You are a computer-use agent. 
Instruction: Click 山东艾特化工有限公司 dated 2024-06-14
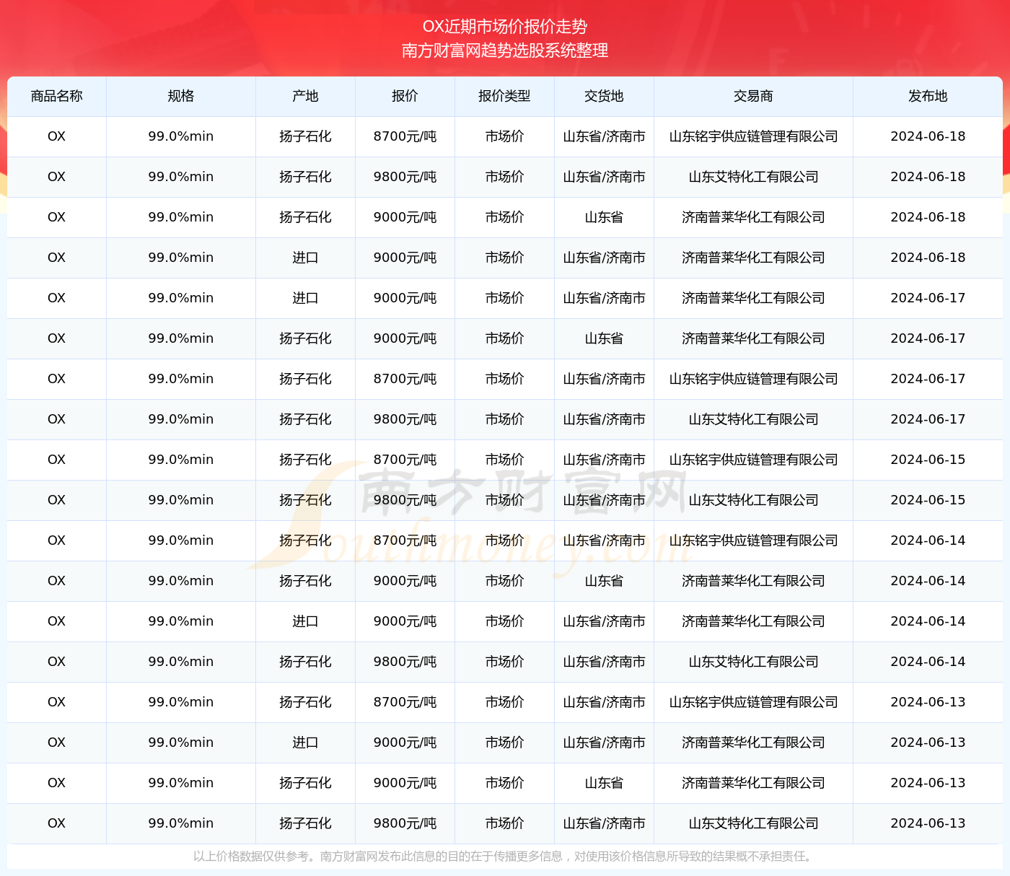tap(753, 662)
